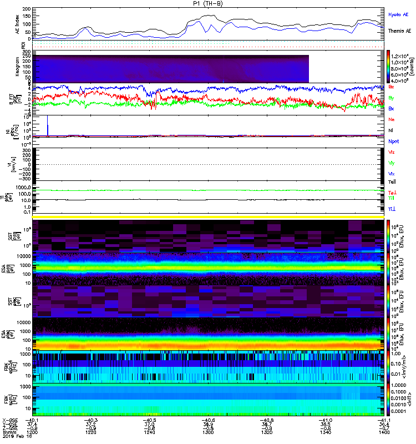Viewport: 416px width, 444px height.
Task: Click the Keogram image panel
Action: tap(171, 69)
